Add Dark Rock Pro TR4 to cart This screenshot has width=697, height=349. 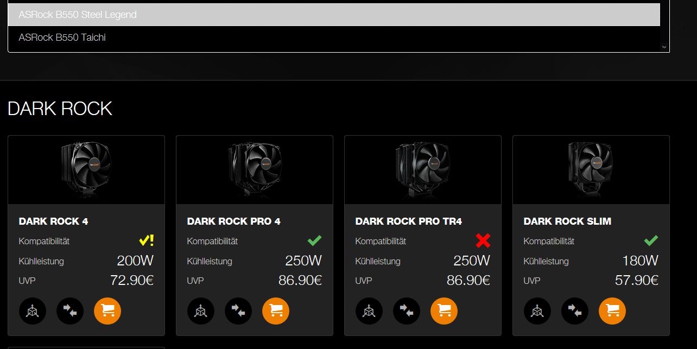(444, 311)
